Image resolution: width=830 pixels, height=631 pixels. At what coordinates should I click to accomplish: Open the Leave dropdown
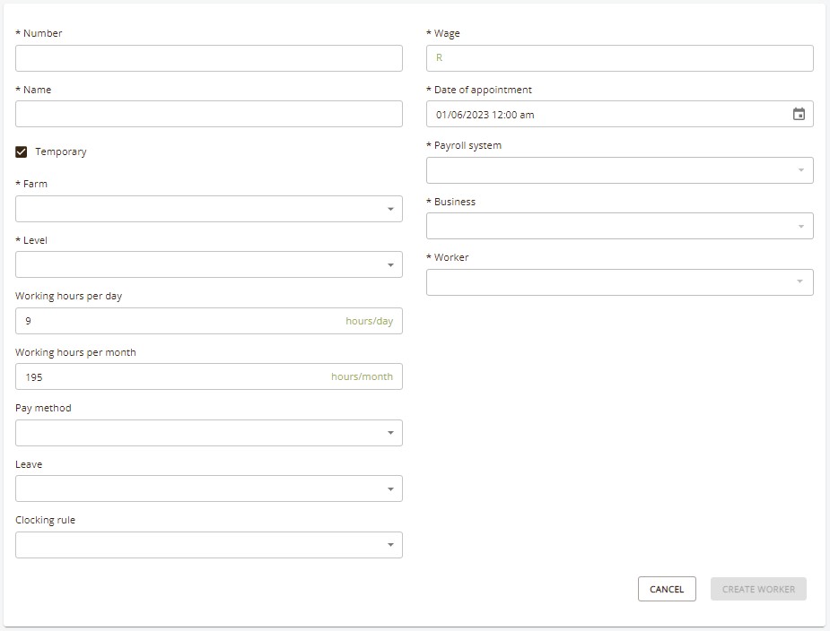pyautogui.click(x=209, y=488)
